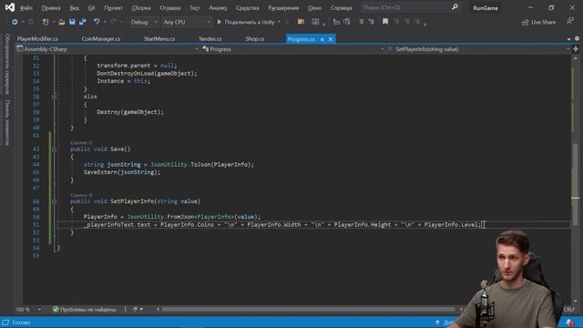Comment out selected lines icon
The image size is (583, 328).
click(361, 22)
